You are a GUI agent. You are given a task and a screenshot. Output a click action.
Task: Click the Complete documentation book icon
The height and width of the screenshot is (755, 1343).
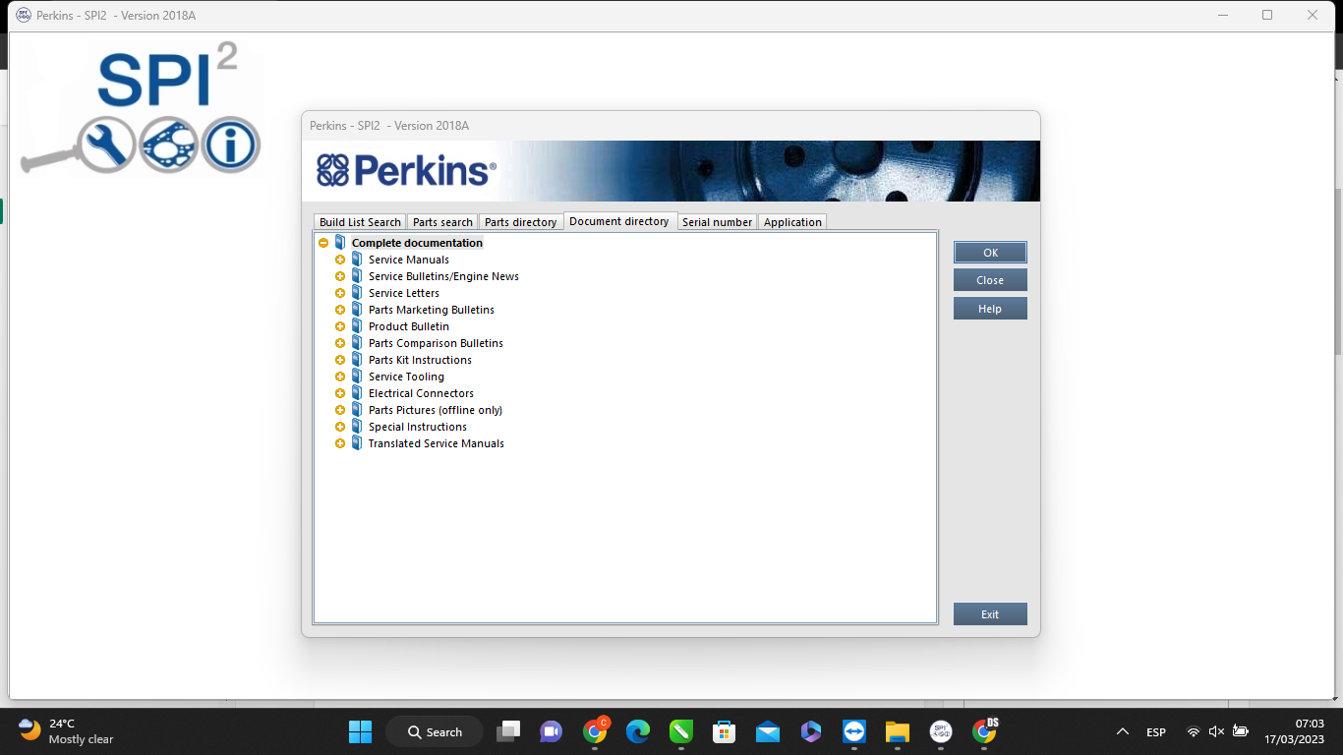(339, 242)
